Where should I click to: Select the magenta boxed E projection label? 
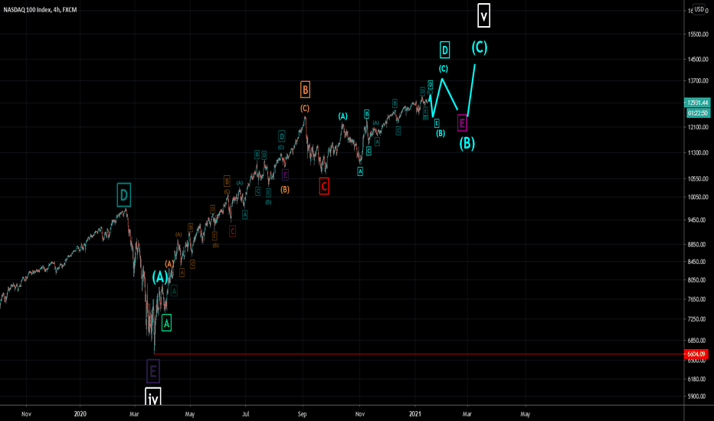point(462,123)
